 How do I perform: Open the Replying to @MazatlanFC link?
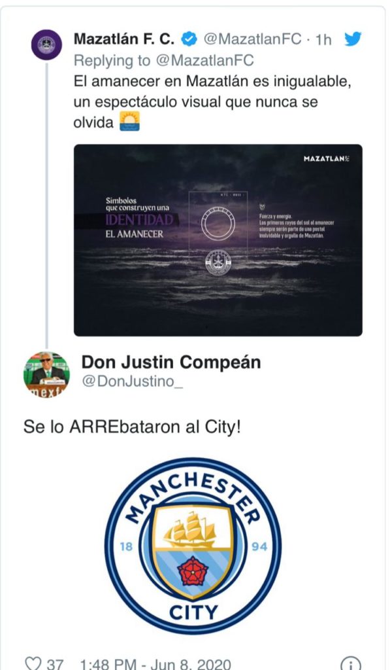tap(163, 61)
